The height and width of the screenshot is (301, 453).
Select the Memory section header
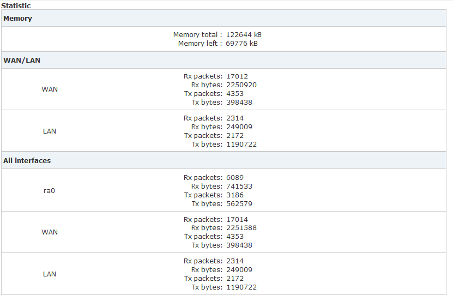click(18, 19)
